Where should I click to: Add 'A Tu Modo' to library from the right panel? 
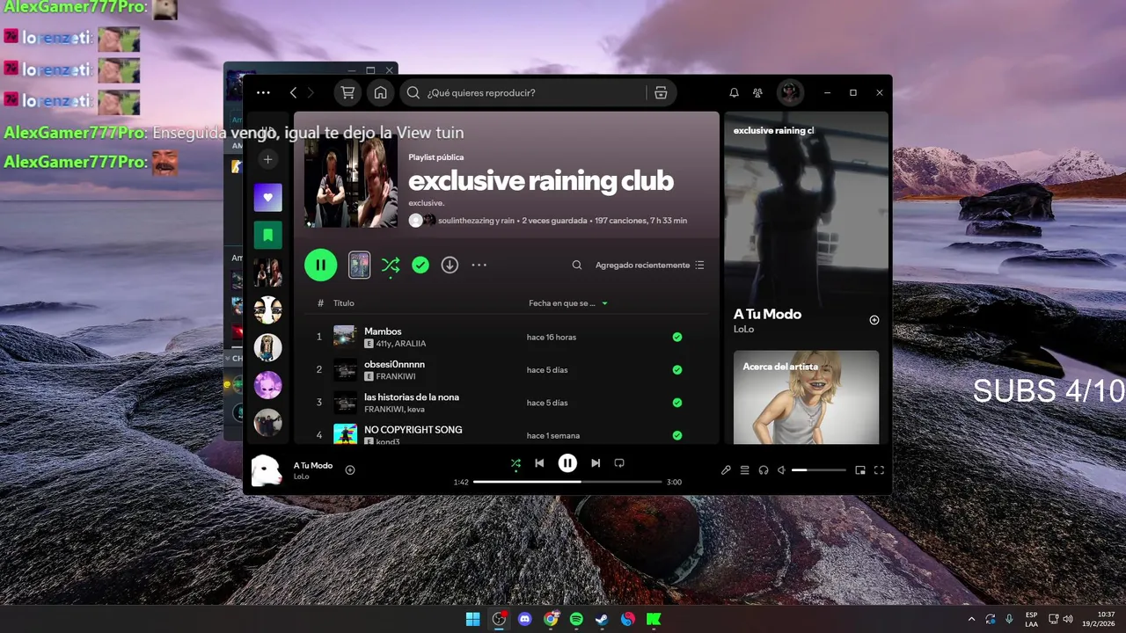coord(874,320)
